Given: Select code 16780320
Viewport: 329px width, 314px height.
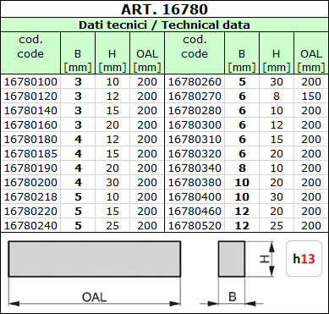Looking at the screenshot, I should point(195,154).
